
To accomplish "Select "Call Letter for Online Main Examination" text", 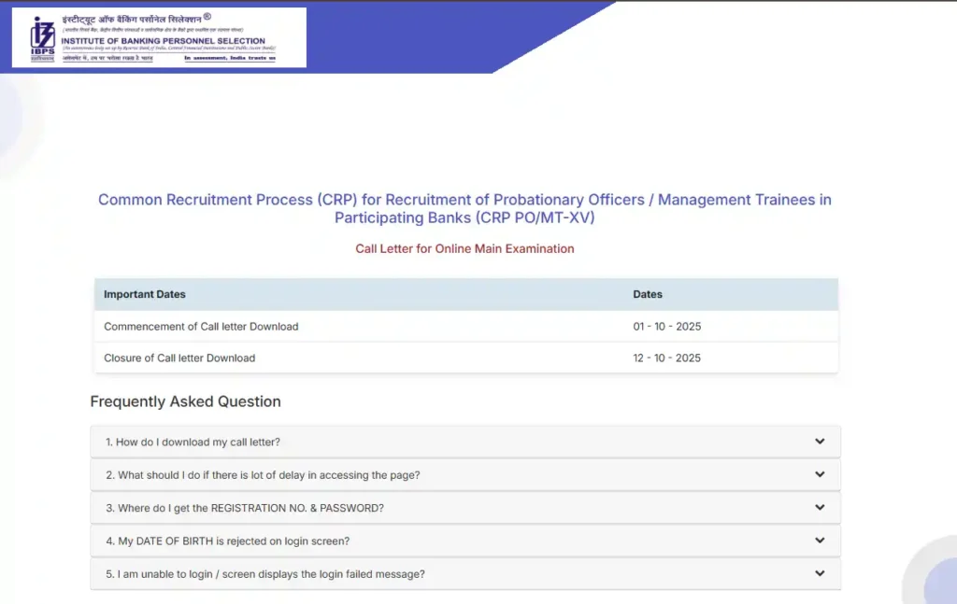I will click(464, 248).
